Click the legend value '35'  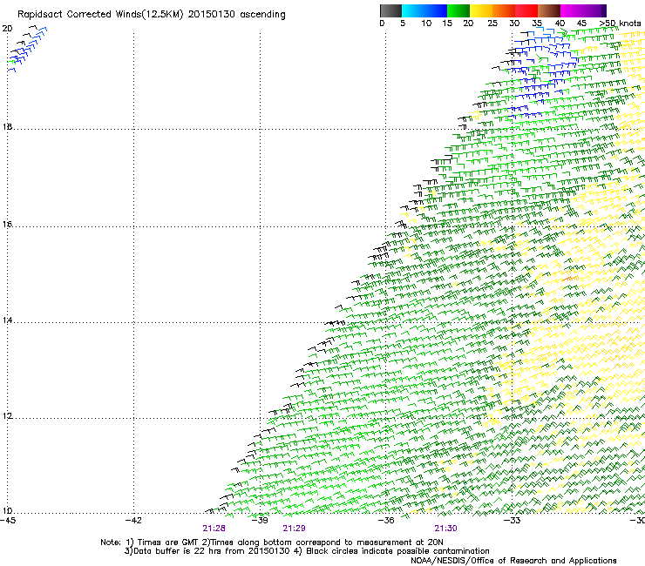(537, 24)
